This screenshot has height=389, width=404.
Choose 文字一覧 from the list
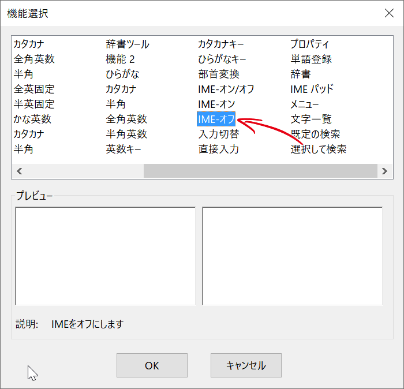(x=311, y=119)
